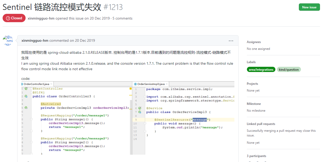Click the issue number #1213
Screen dimensions: 326x162
pyautogui.click(x=113, y=7)
